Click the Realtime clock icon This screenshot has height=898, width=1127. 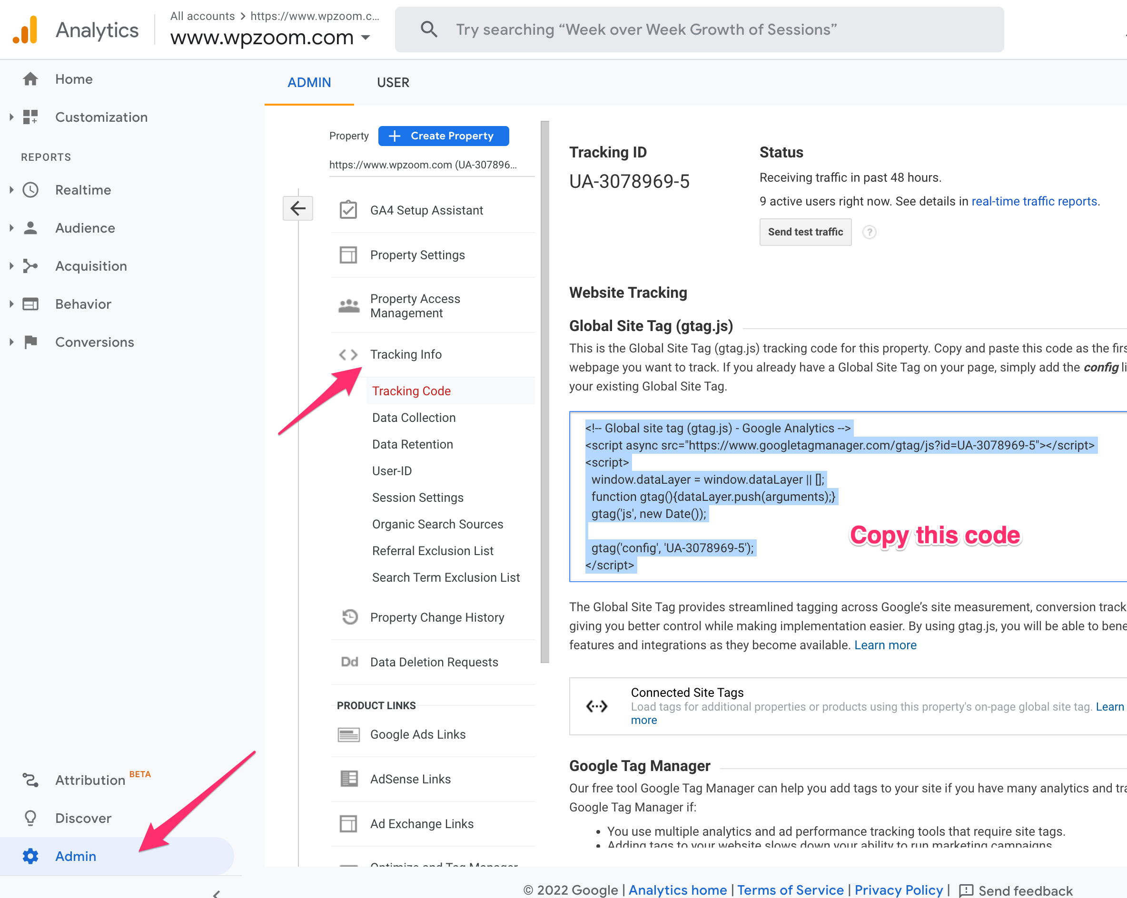click(x=30, y=190)
